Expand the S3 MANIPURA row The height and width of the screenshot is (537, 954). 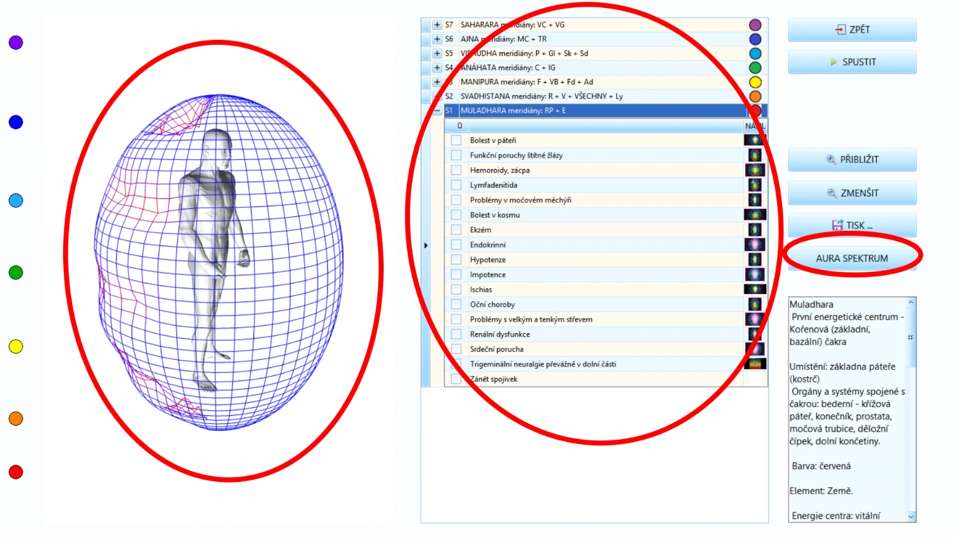point(437,82)
